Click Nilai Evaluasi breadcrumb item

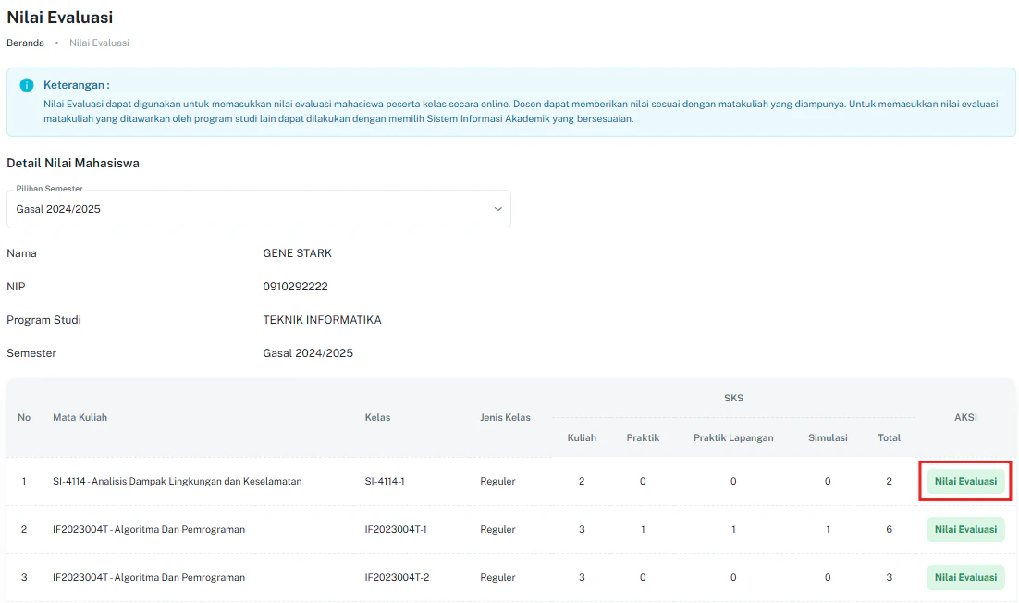(x=100, y=43)
